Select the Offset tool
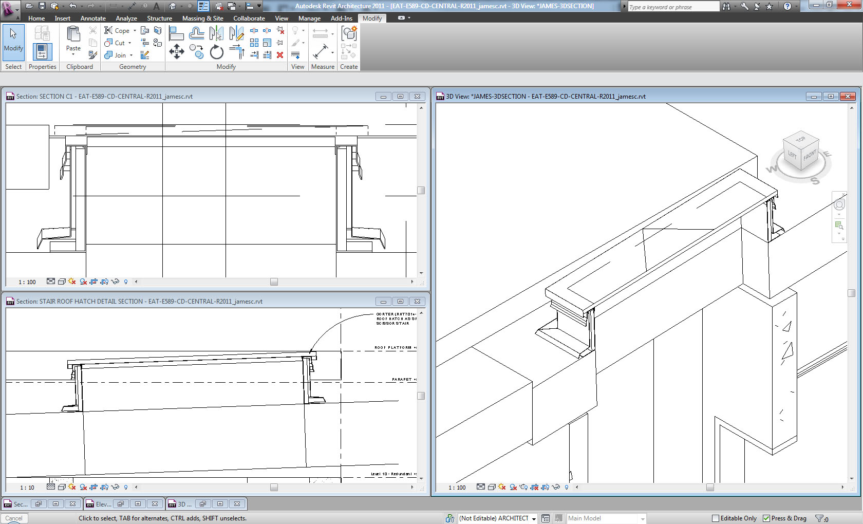Screen dimensions: 863x524 click(x=196, y=34)
